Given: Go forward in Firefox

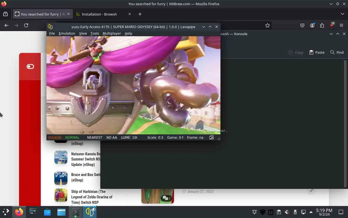Looking at the screenshot, I should tap(16, 25).
